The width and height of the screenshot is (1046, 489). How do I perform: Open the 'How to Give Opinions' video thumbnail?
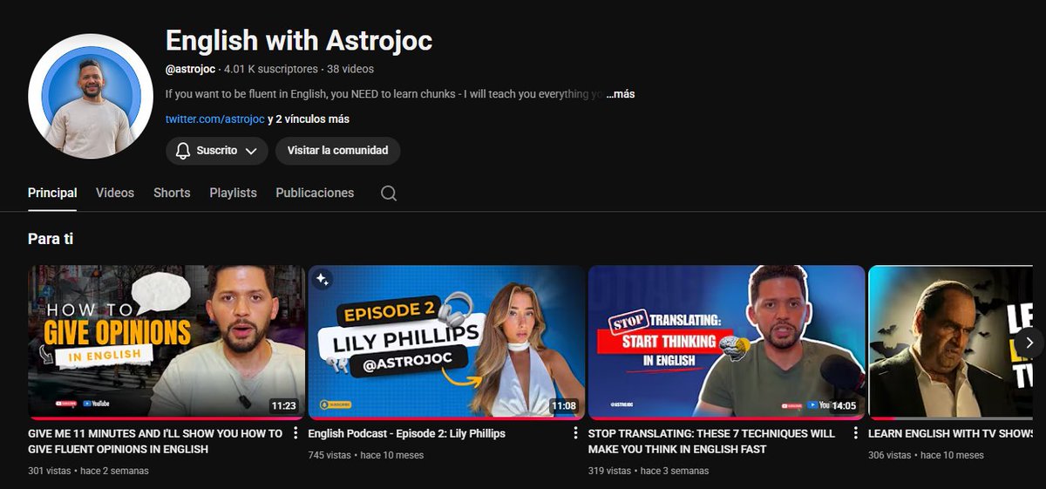(166, 342)
